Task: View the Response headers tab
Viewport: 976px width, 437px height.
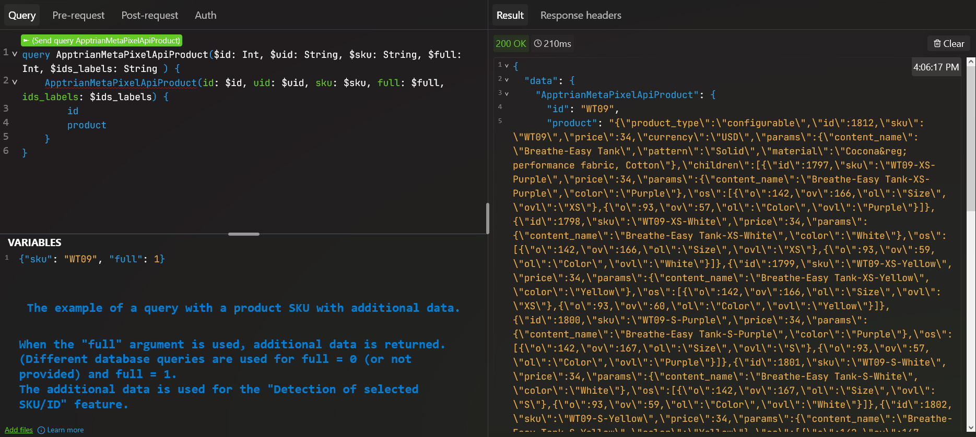Action: tap(581, 16)
